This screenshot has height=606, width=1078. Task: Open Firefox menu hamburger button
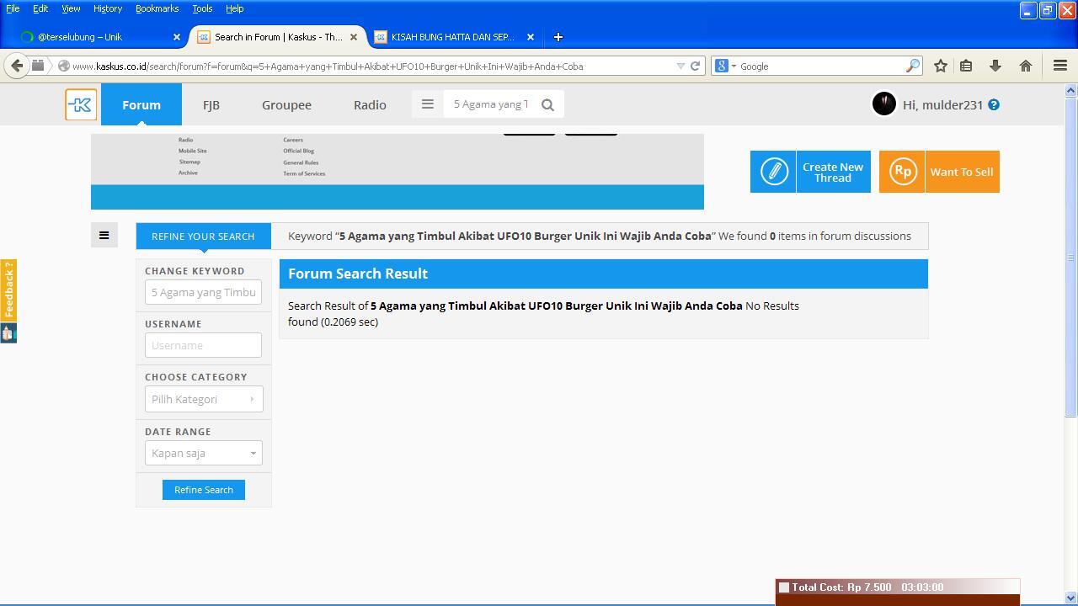point(1060,66)
